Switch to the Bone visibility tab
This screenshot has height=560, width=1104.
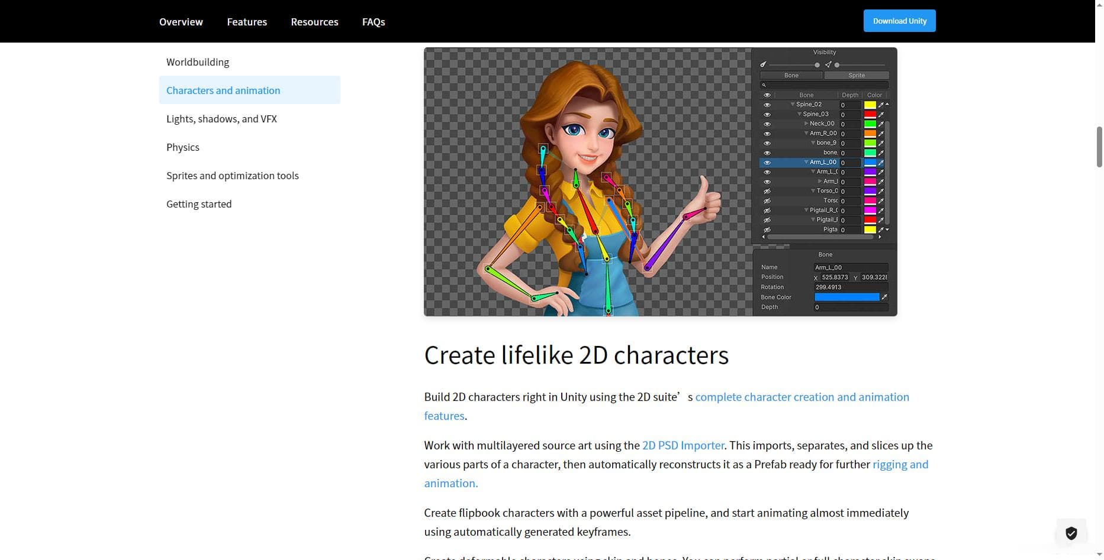point(791,75)
